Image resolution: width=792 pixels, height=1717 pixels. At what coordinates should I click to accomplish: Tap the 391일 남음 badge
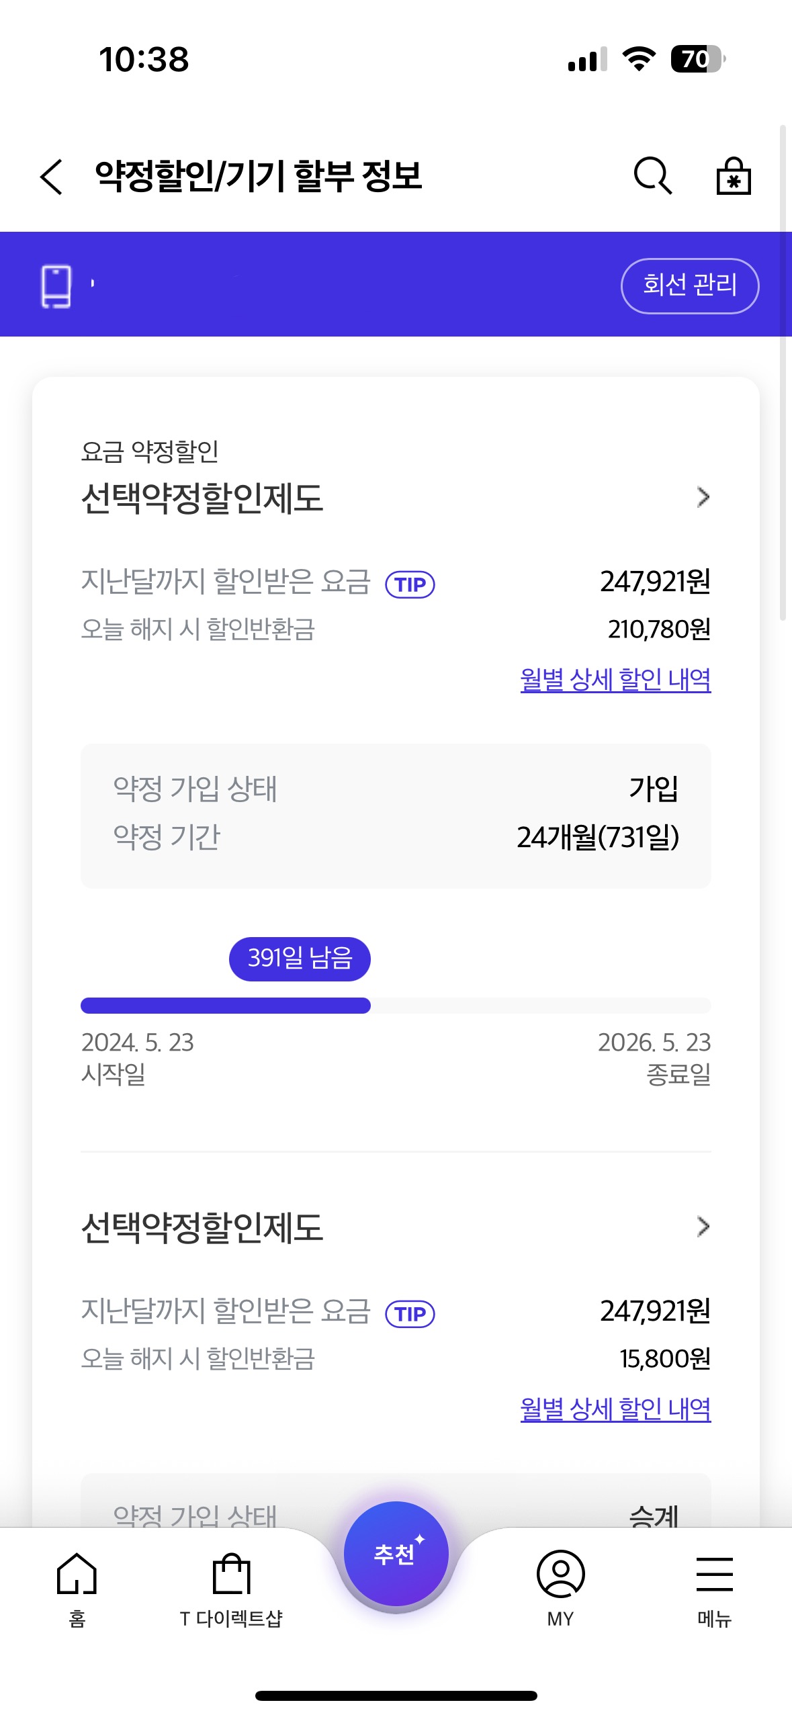[x=300, y=958]
